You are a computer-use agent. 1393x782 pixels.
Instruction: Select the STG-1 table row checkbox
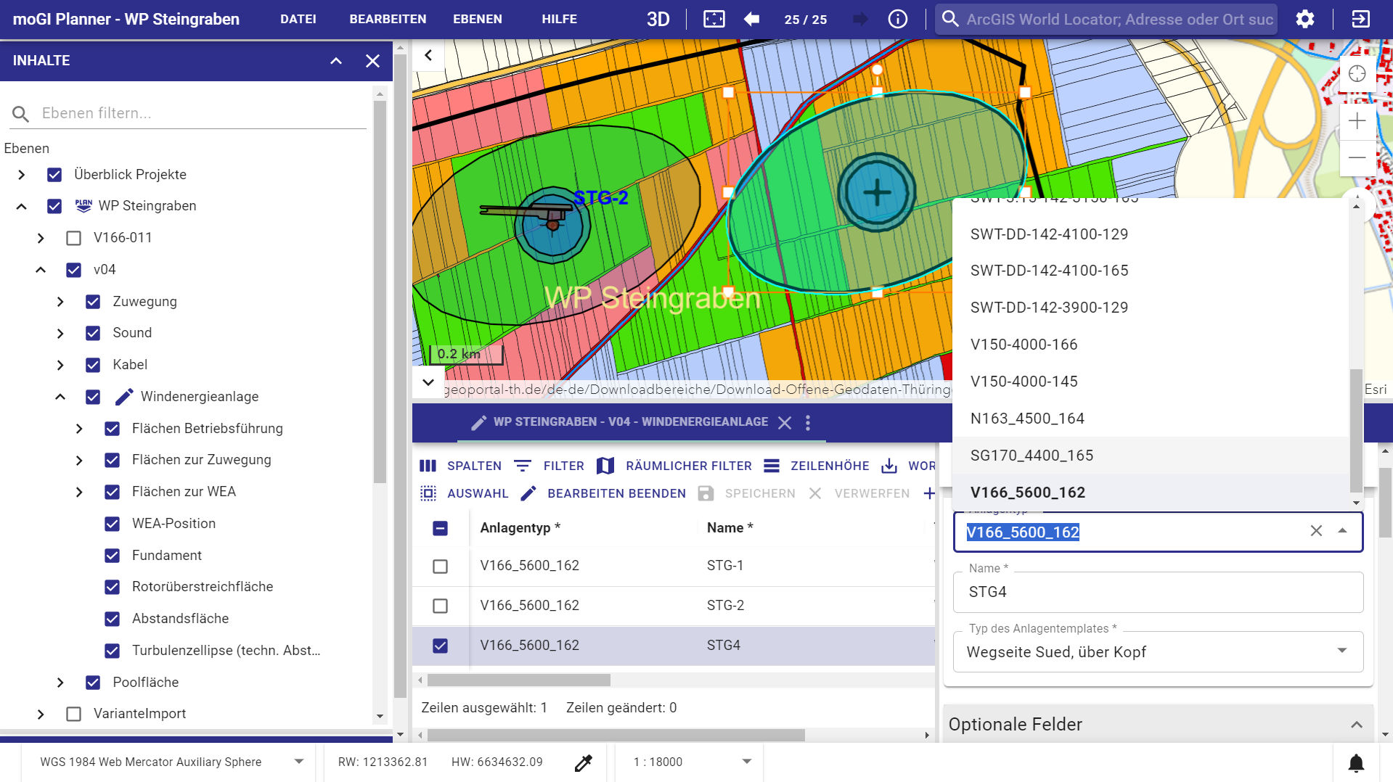click(440, 567)
